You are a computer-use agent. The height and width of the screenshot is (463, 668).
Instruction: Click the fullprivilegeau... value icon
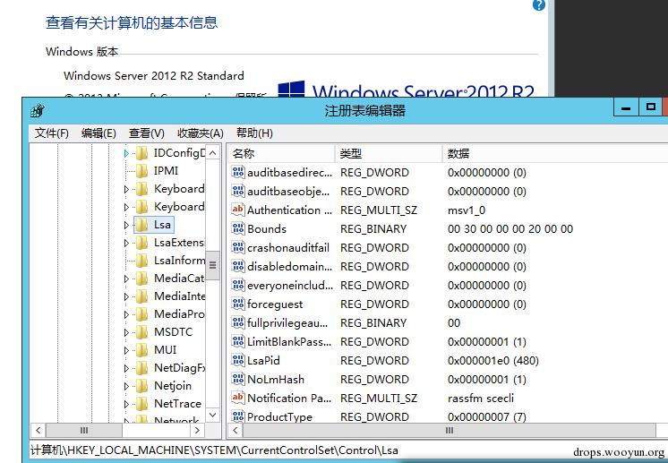click(x=237, y=322)
